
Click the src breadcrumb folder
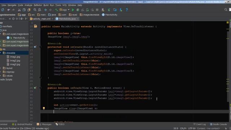tap(31, 15)
